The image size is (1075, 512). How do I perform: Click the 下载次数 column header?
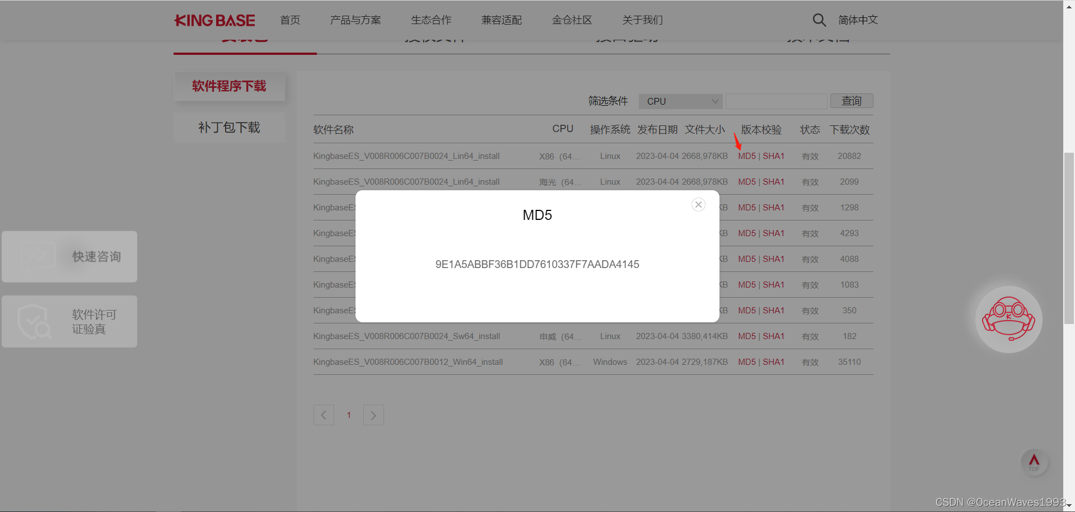click(x=850, y=130)
